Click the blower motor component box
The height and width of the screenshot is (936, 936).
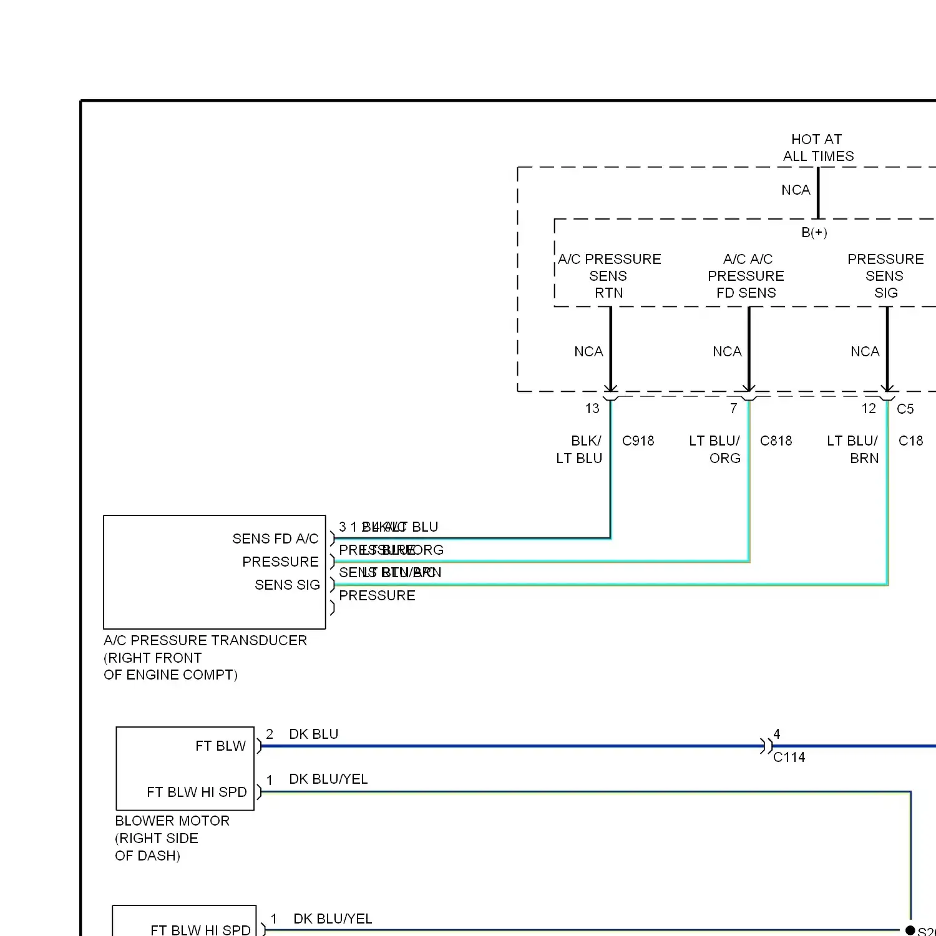tap(185, 769)
